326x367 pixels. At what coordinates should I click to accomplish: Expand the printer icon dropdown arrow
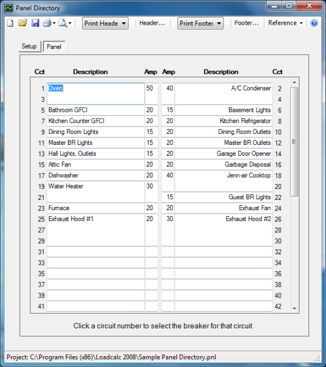[54, 23]
